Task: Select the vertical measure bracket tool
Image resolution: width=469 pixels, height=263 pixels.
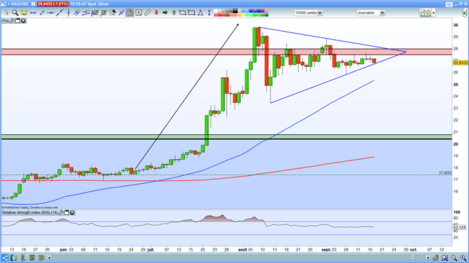Action: 209,13
